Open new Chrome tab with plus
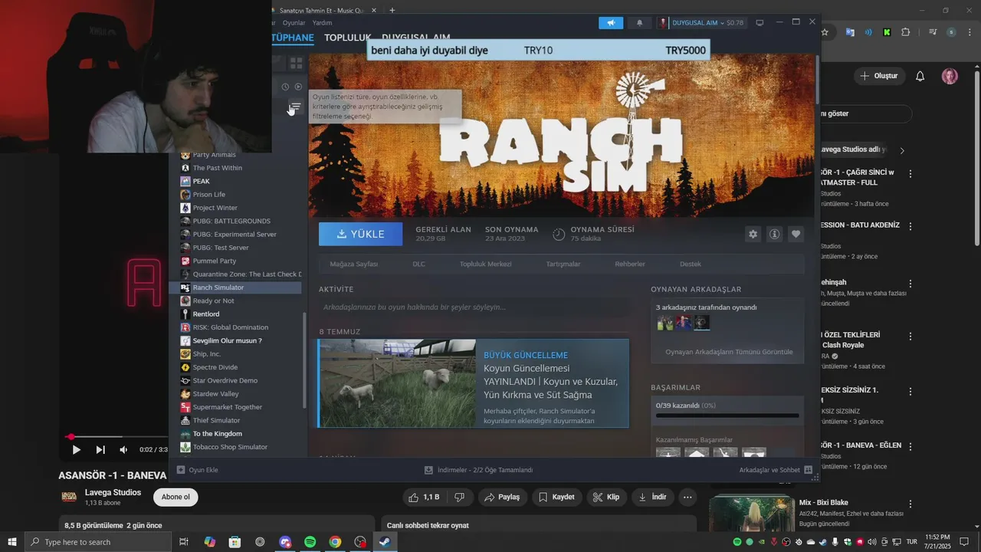The height and width of the screenshot is (552, 981). tap(392, 11)
